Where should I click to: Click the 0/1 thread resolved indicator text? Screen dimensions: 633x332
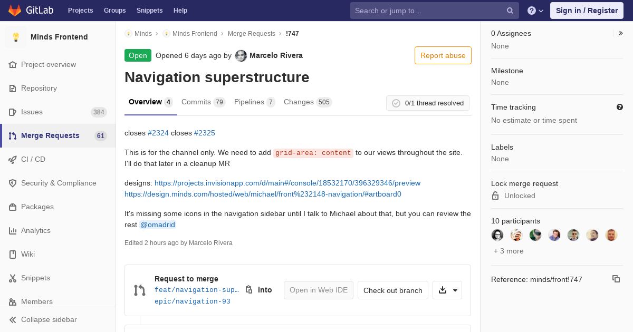point(434,103)
